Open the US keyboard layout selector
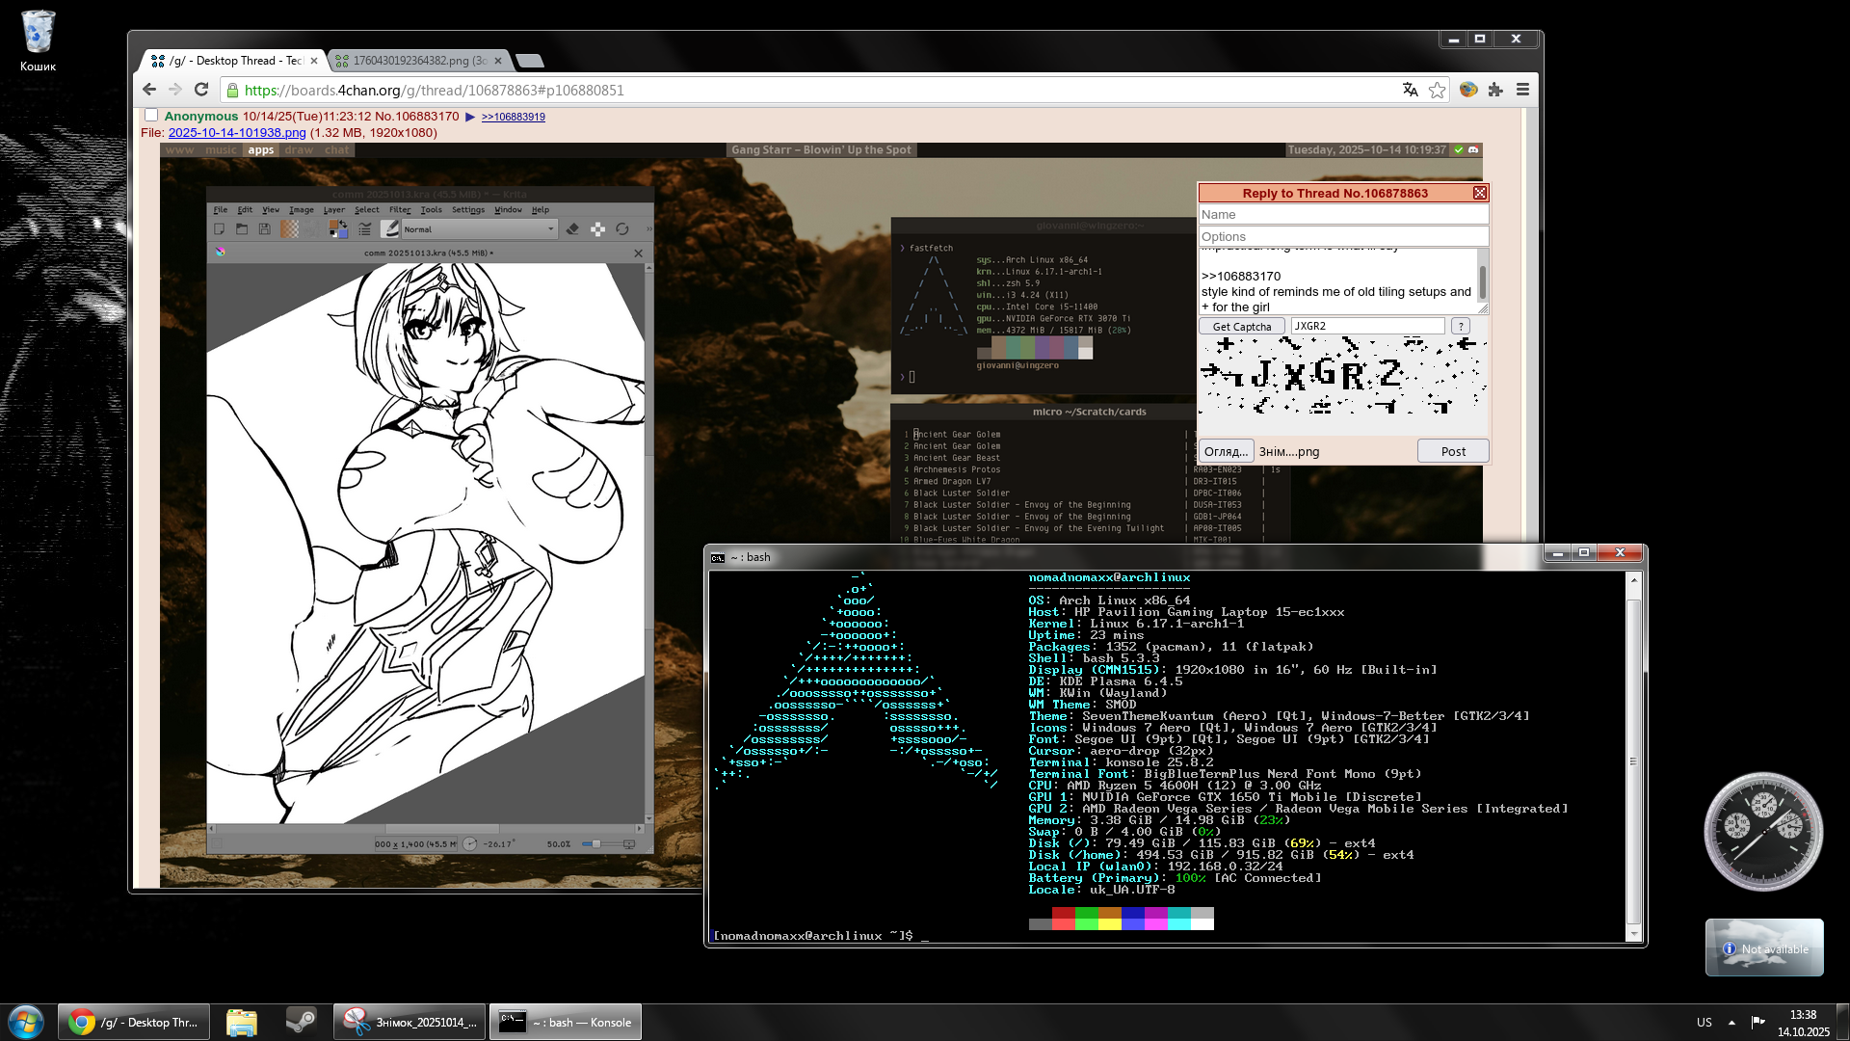Viewport: 1850px width, 1041px height. click(x=1704, y=1022)
